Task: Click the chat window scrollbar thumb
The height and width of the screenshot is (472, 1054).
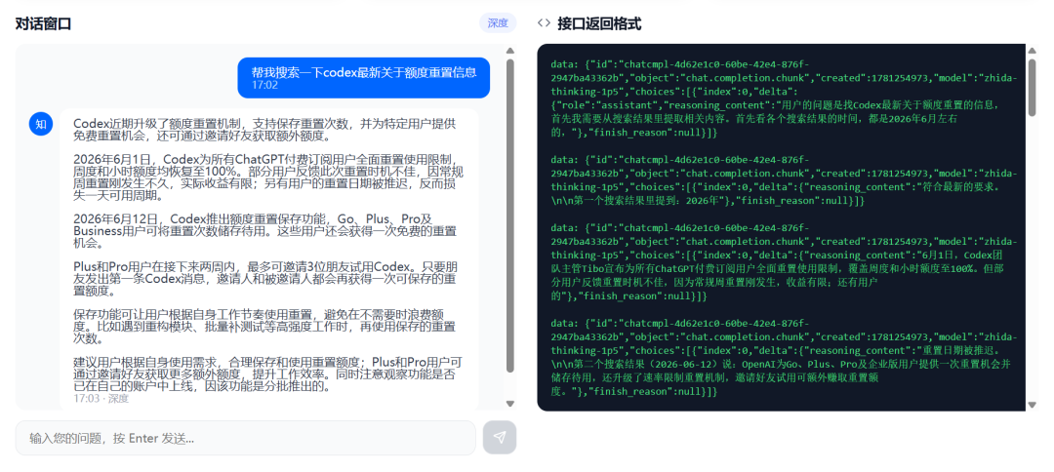Action: [510, 215]
